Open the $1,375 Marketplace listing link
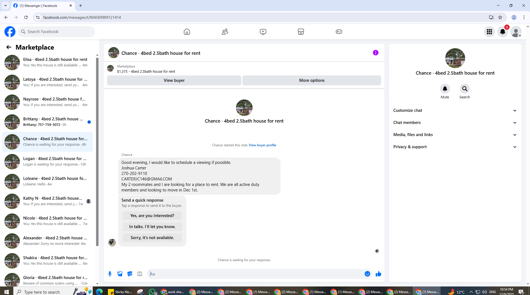Image resolution: width=530 pixels, height=295 pixels. (x=146, y=71)
